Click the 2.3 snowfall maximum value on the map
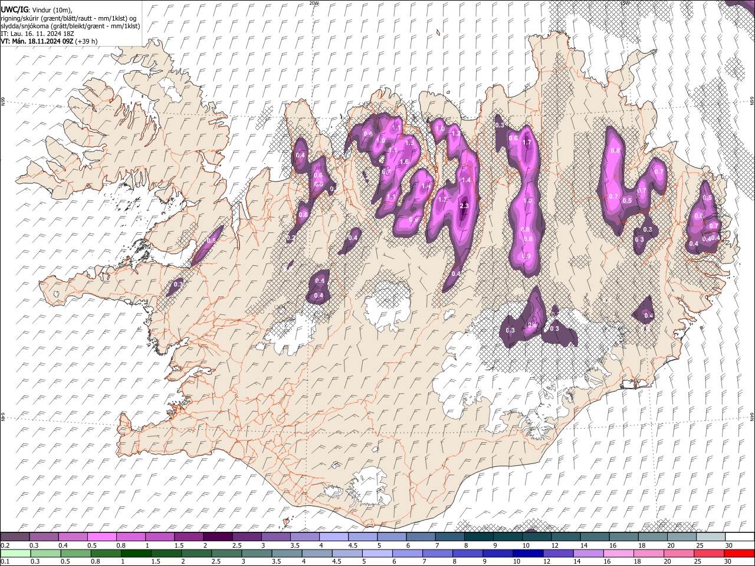The width and height of the screenshot is (755, 566). 464,206
